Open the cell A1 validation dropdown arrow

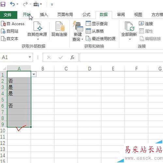(34, 74)
